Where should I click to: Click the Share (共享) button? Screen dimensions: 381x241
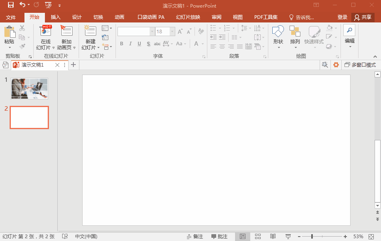tap(363, 17)
